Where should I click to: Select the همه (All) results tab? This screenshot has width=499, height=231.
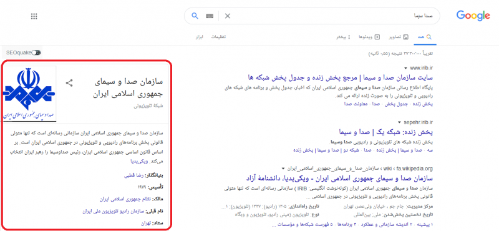tap(425, 37)
